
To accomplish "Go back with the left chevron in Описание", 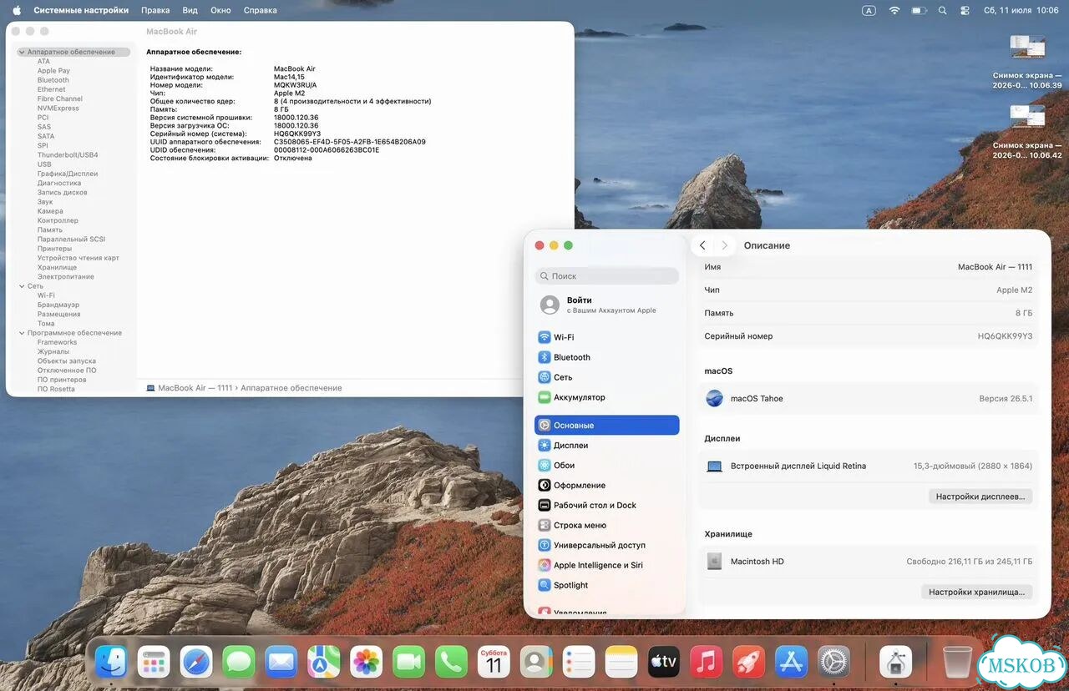I will pyautogui.click(x=702, y=245).
